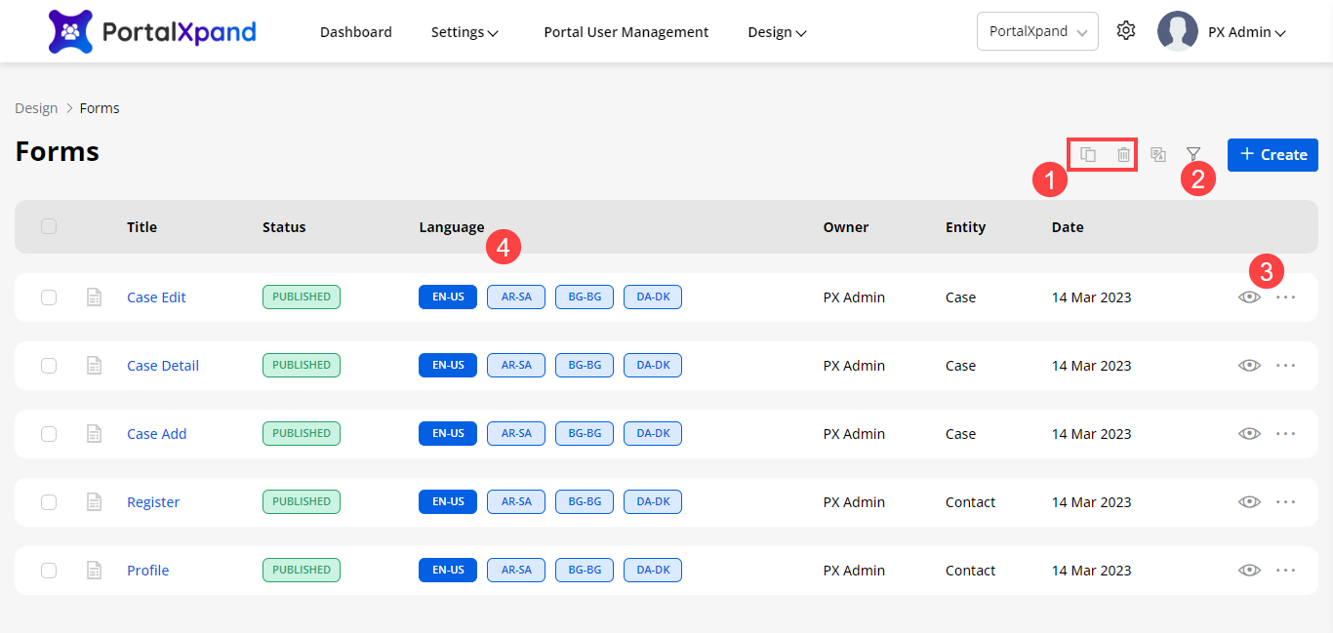Open more options for Case Detail row

point(1285,366)
